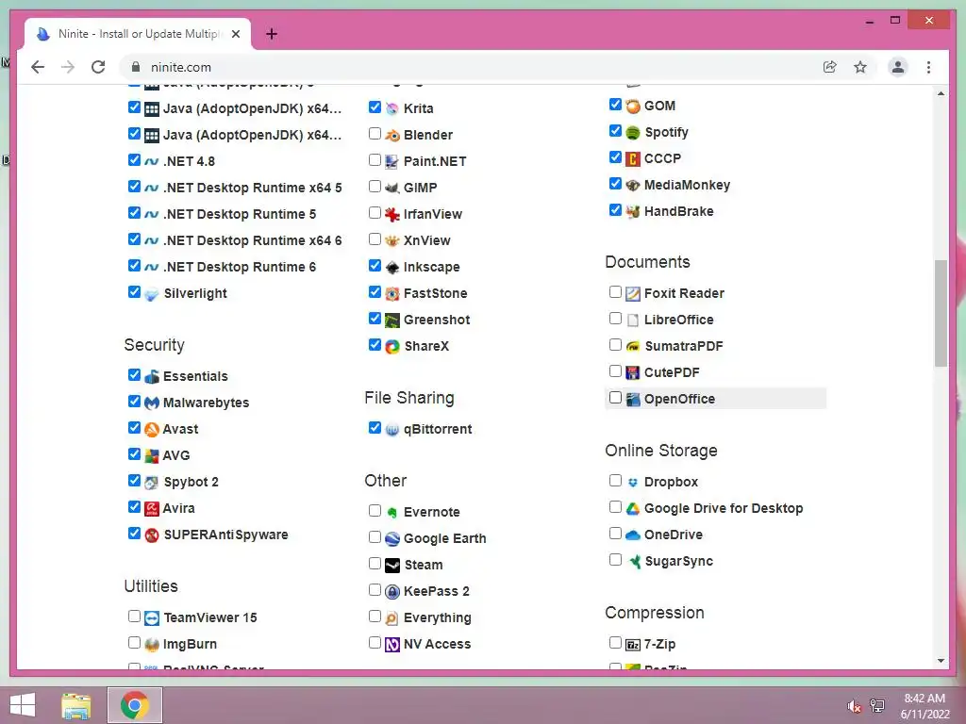Reload the Ninite page
966x724 pixels.
point(98,67)
